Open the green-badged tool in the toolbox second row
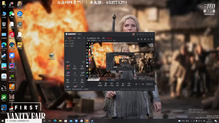Viewport: 219px width, 123px height. pyautogui.click(x=82, y=74)
